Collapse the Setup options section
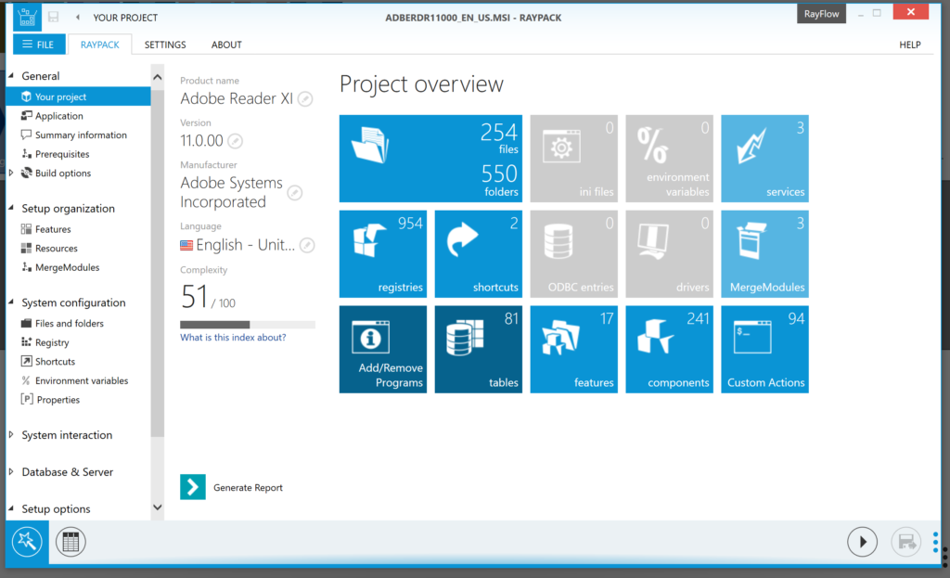Image resolution: width=950 pixels, height=578 pixels. tap(11, 508)
